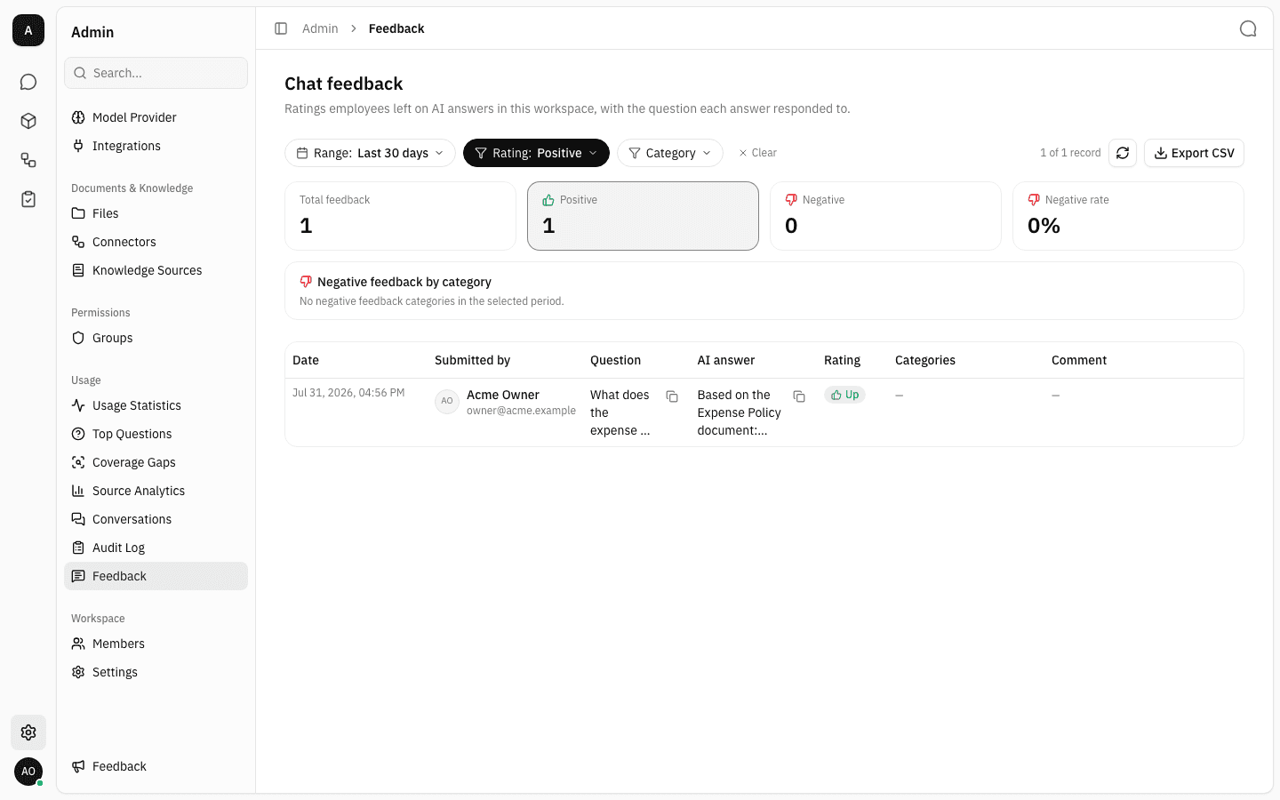Click the Question column header
The height and width of the screenshot is (800, 1280).
coord(615,360)
